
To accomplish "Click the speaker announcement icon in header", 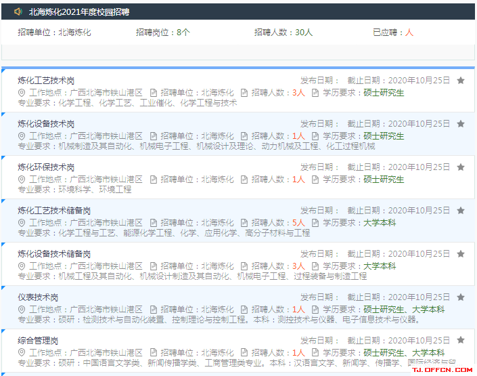I will coord(18,12).
